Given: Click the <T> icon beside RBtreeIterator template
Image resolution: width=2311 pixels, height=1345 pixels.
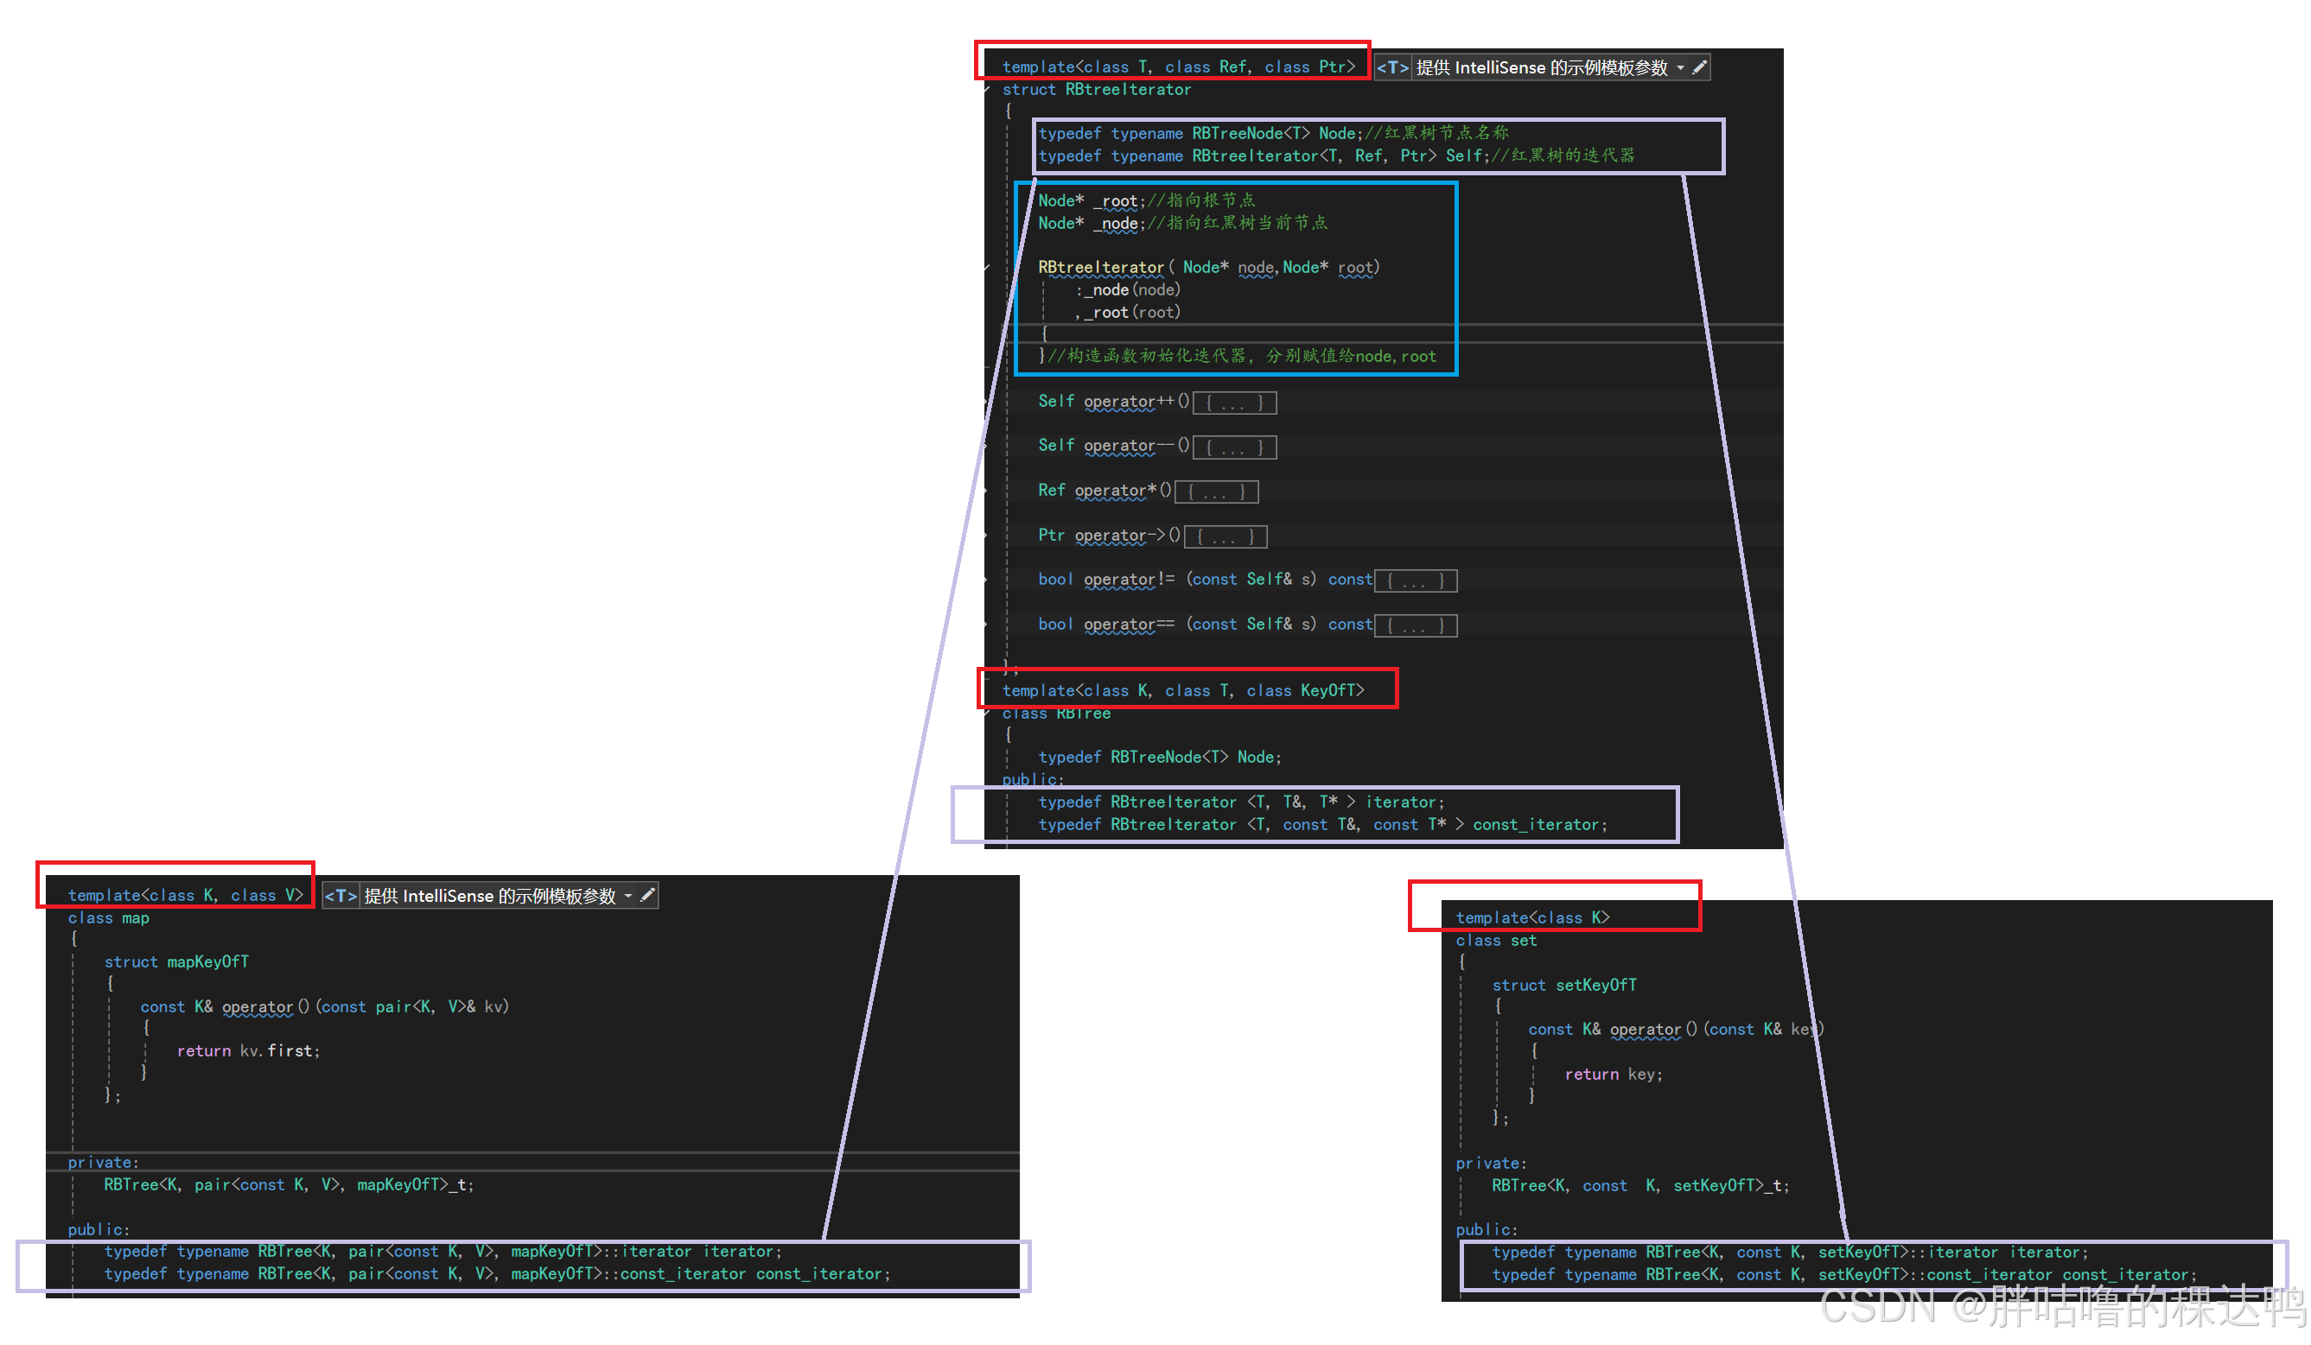Looking at the screenshot, I should point(1392,68).
